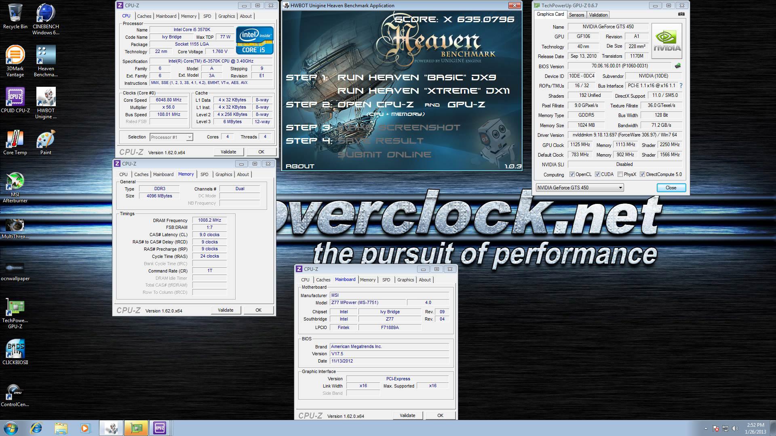
Task: Open SPD tab in Memory CPU-Z window
Action: click(205, 174)
